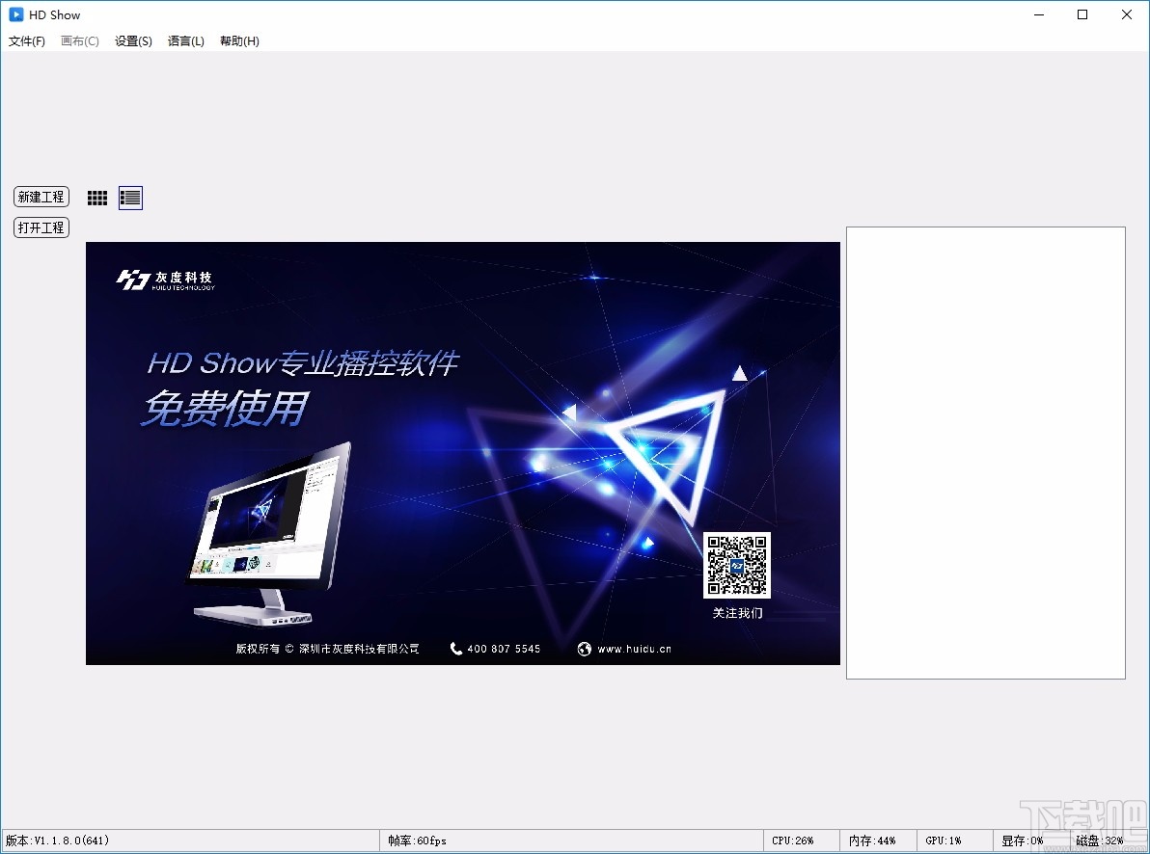Click the CPU usage indicator
Image resolution: width=1150 pixels, height=854 pixels.
pyautogui.click(x=791, y=841)
